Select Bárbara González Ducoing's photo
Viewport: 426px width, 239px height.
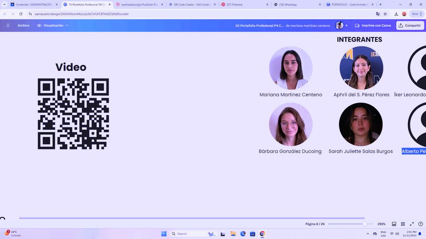[291, 124]
